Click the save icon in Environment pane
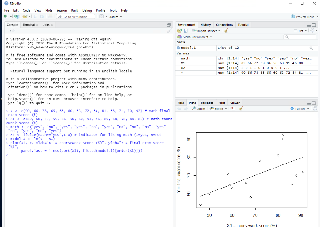 coord(186,30)
